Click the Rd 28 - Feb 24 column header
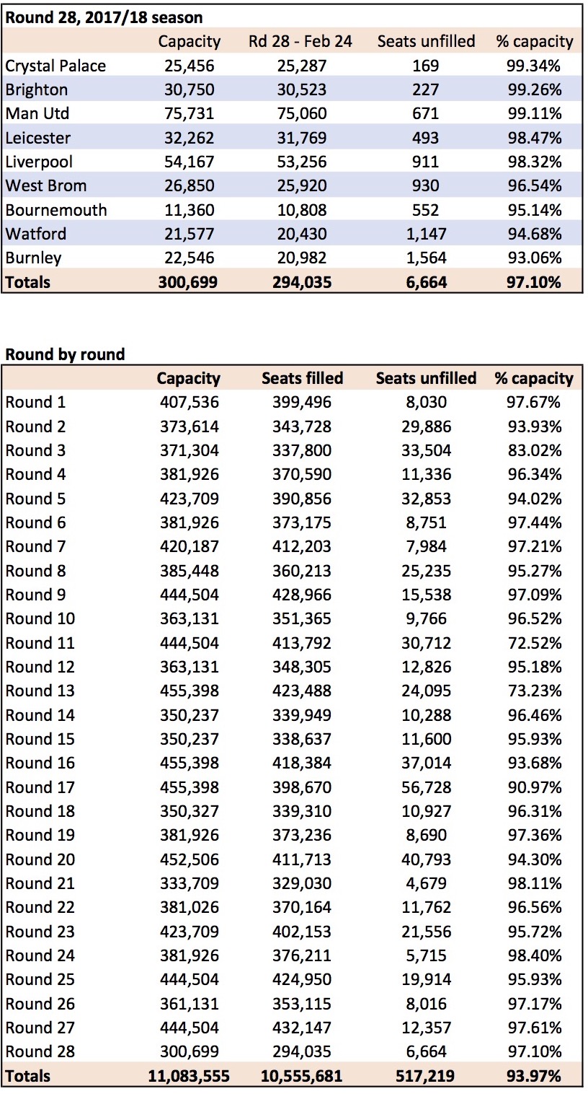The image size is (588, 1094). point(300,41)
